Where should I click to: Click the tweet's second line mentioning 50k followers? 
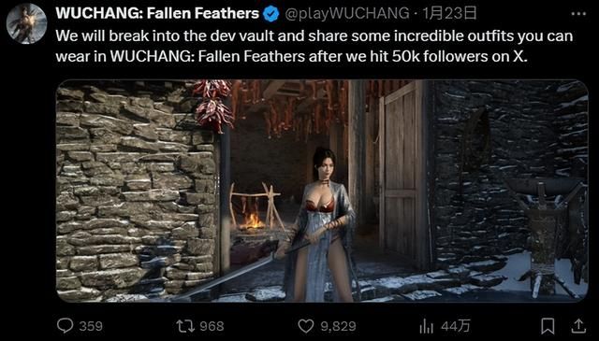click(291, 56)
